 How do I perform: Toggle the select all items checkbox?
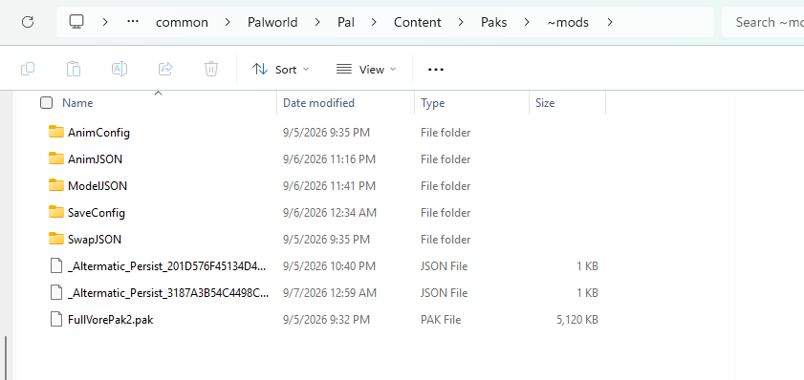[46, 103]
